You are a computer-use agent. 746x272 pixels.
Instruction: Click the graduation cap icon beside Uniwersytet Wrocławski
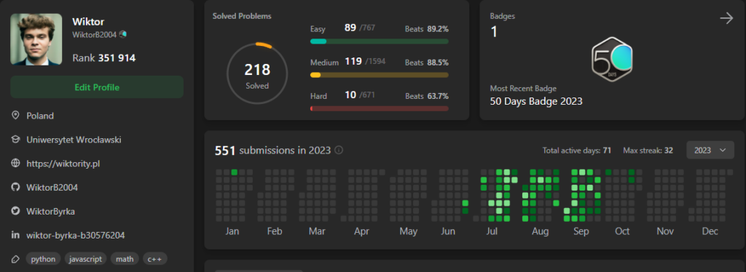[x=16, y=140]
